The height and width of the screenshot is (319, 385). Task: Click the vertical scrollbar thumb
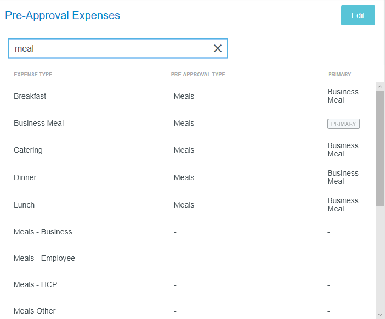coord(380,148)
